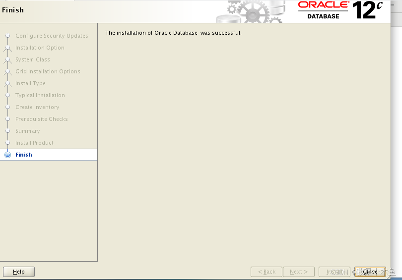This screenshot has width=402, height=280.
Task: Click the Close button to exit installer
Action: [370, 272]
